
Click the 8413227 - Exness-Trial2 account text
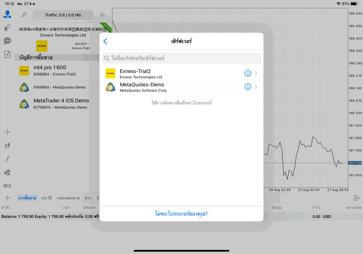82,46
